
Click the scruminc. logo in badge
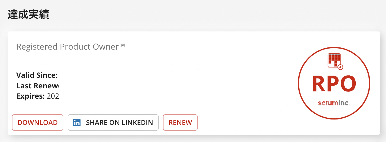[334, 103]
